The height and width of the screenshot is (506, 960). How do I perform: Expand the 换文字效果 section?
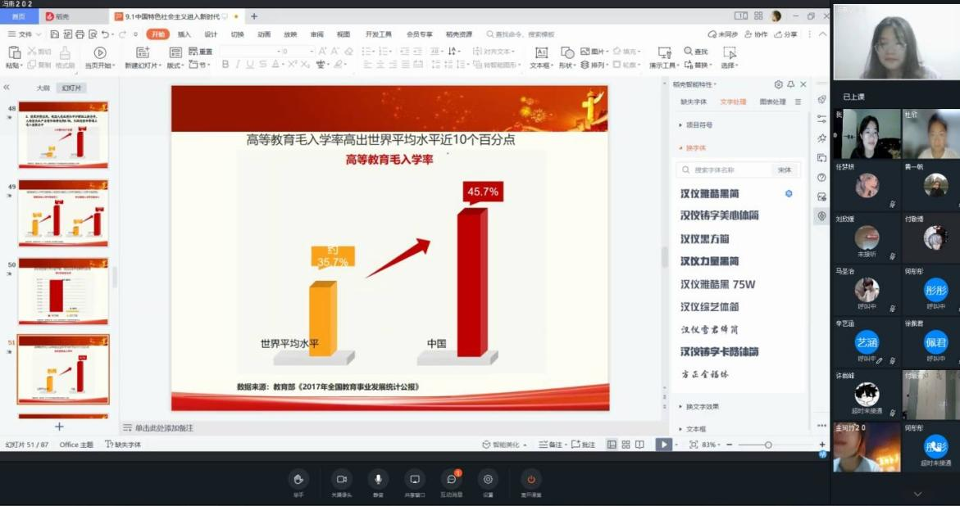[x=703, y=407]
